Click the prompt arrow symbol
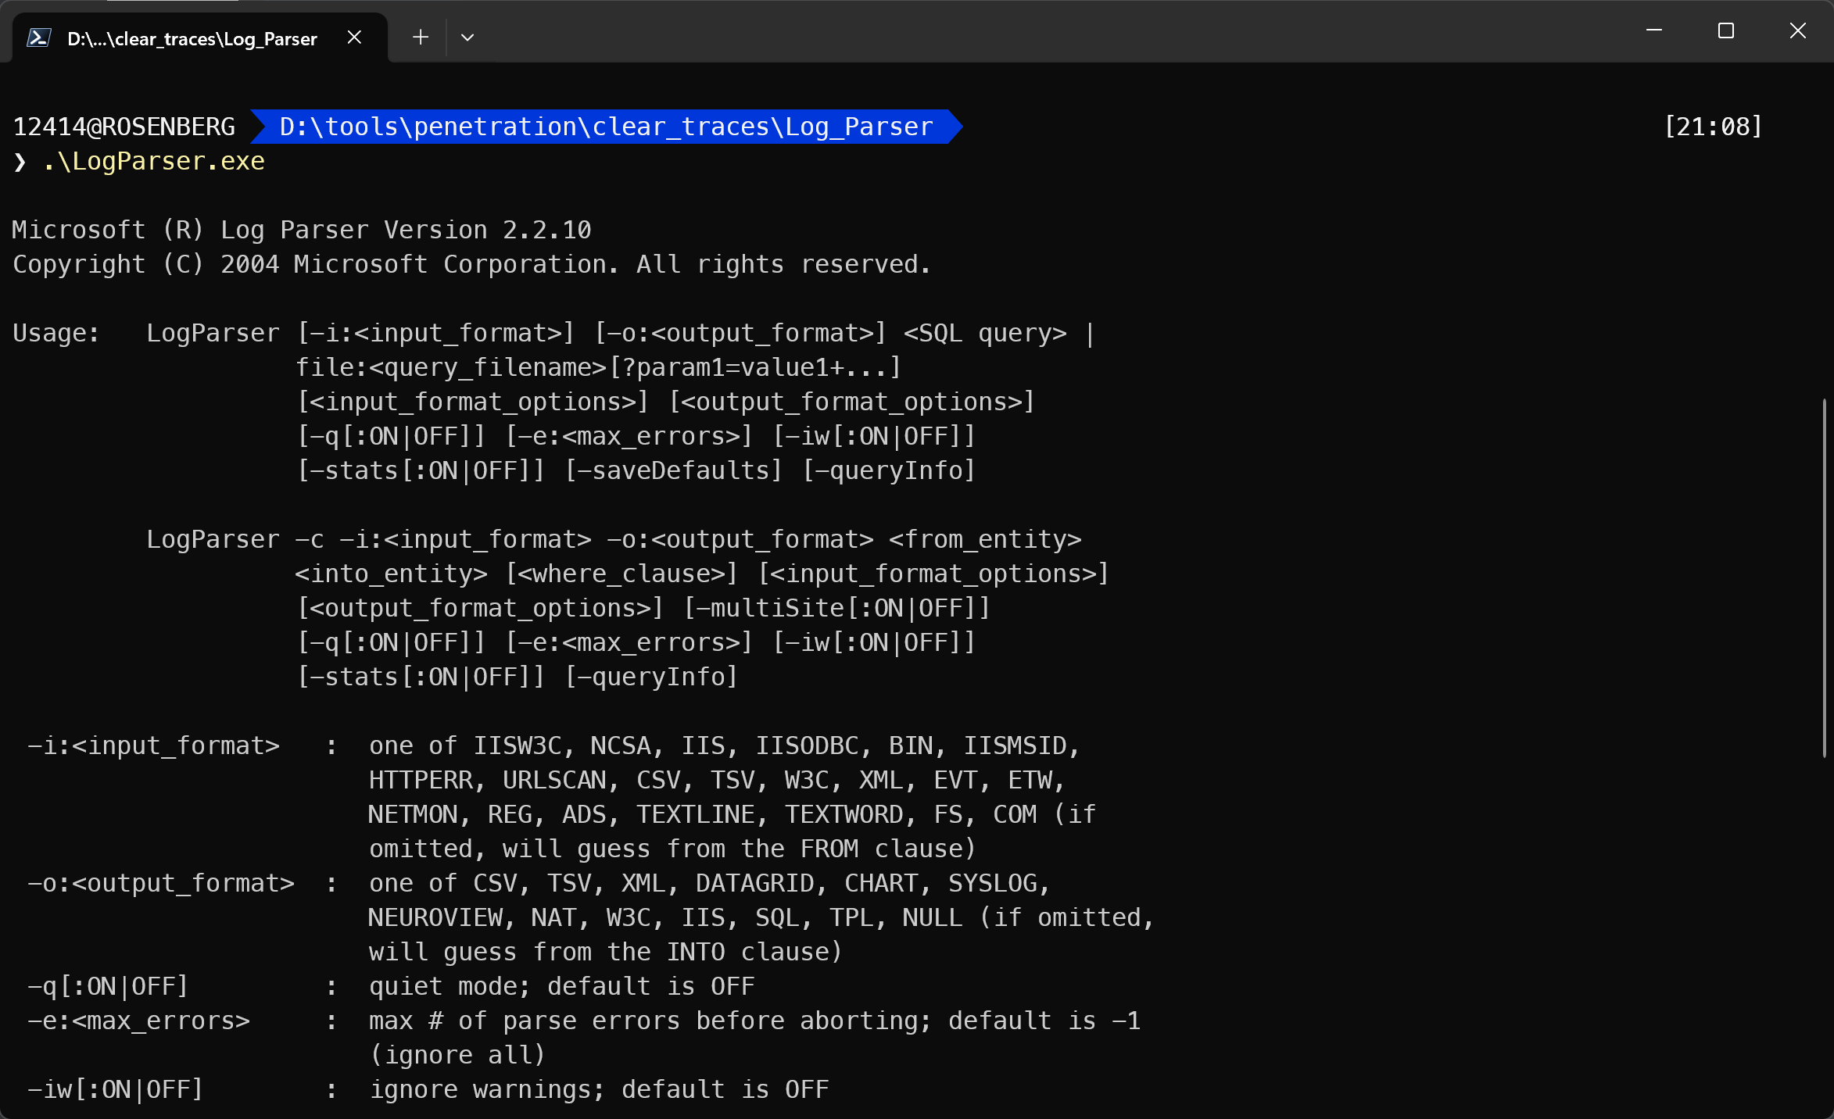This screenshot has height=1119, width=1834. point(20,162)
